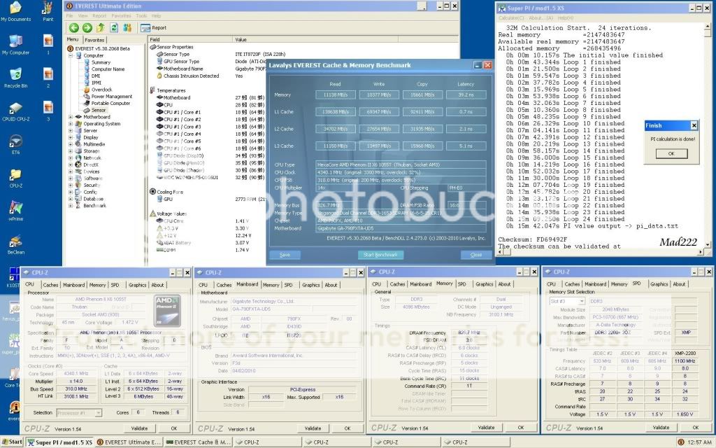Refresh the EVEREST sensor page
Screen dimensions: 716x448
pos(114,28)
